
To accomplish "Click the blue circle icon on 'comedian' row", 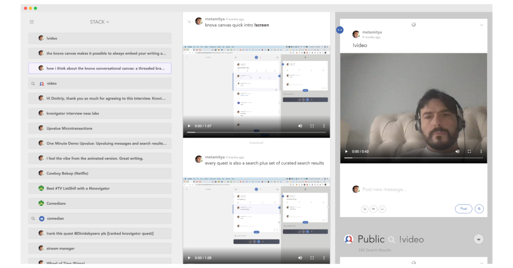I will click(x=42, y=218).
